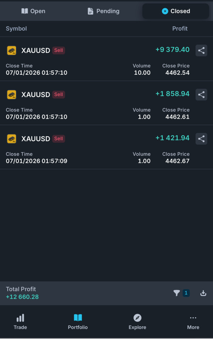Tap the gold icon of the 4462.61 trade
Image resolution: width=213 pixels, height=339 pixels.
[12, 95]
